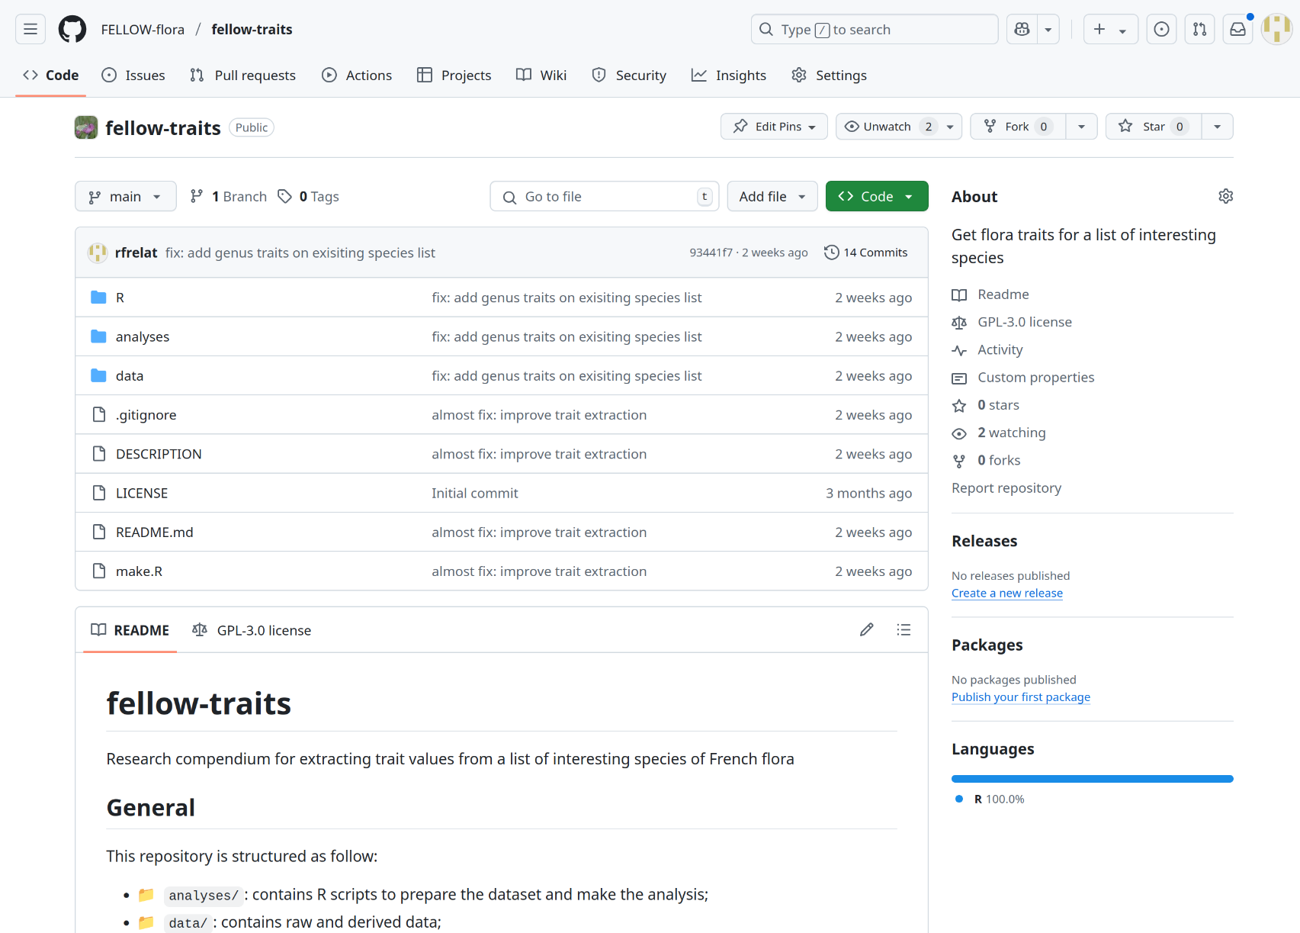Click the About section gear icon
Screen dimensions: 1300x933
[x=1225, y=197]
